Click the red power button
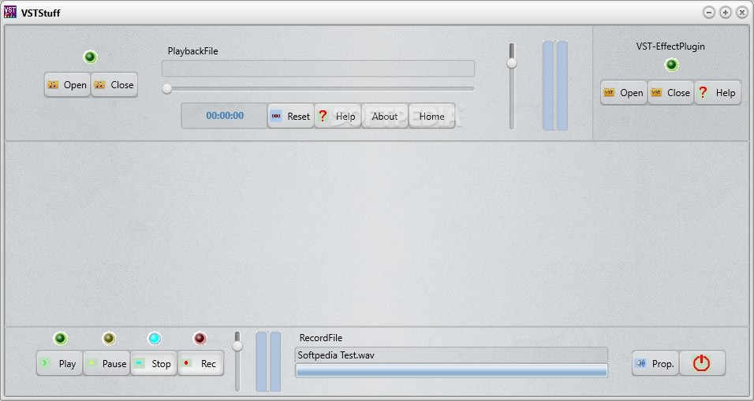This screenshot has height=401, width=754. point(702,363)
